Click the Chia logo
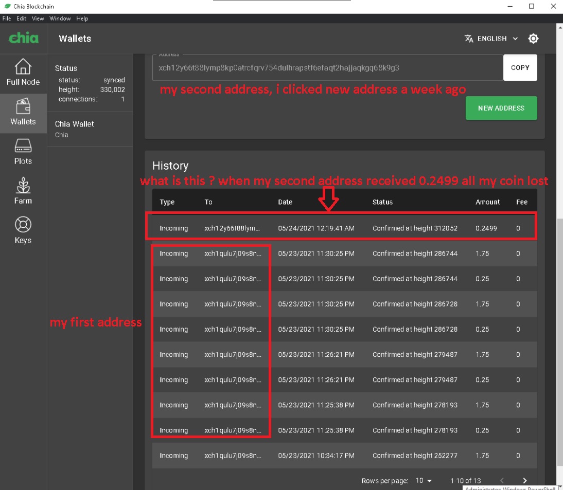This screenshot has height=490, width=563. (23, 38)
